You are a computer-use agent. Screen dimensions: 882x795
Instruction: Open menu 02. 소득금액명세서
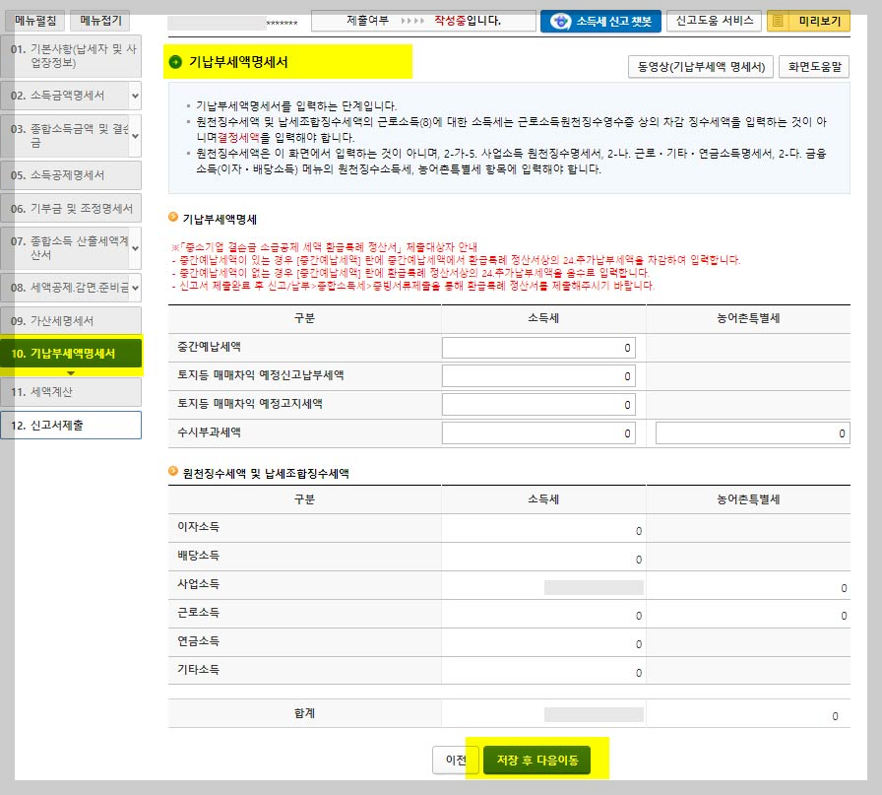pyautogui.click(x=65, y=96)
